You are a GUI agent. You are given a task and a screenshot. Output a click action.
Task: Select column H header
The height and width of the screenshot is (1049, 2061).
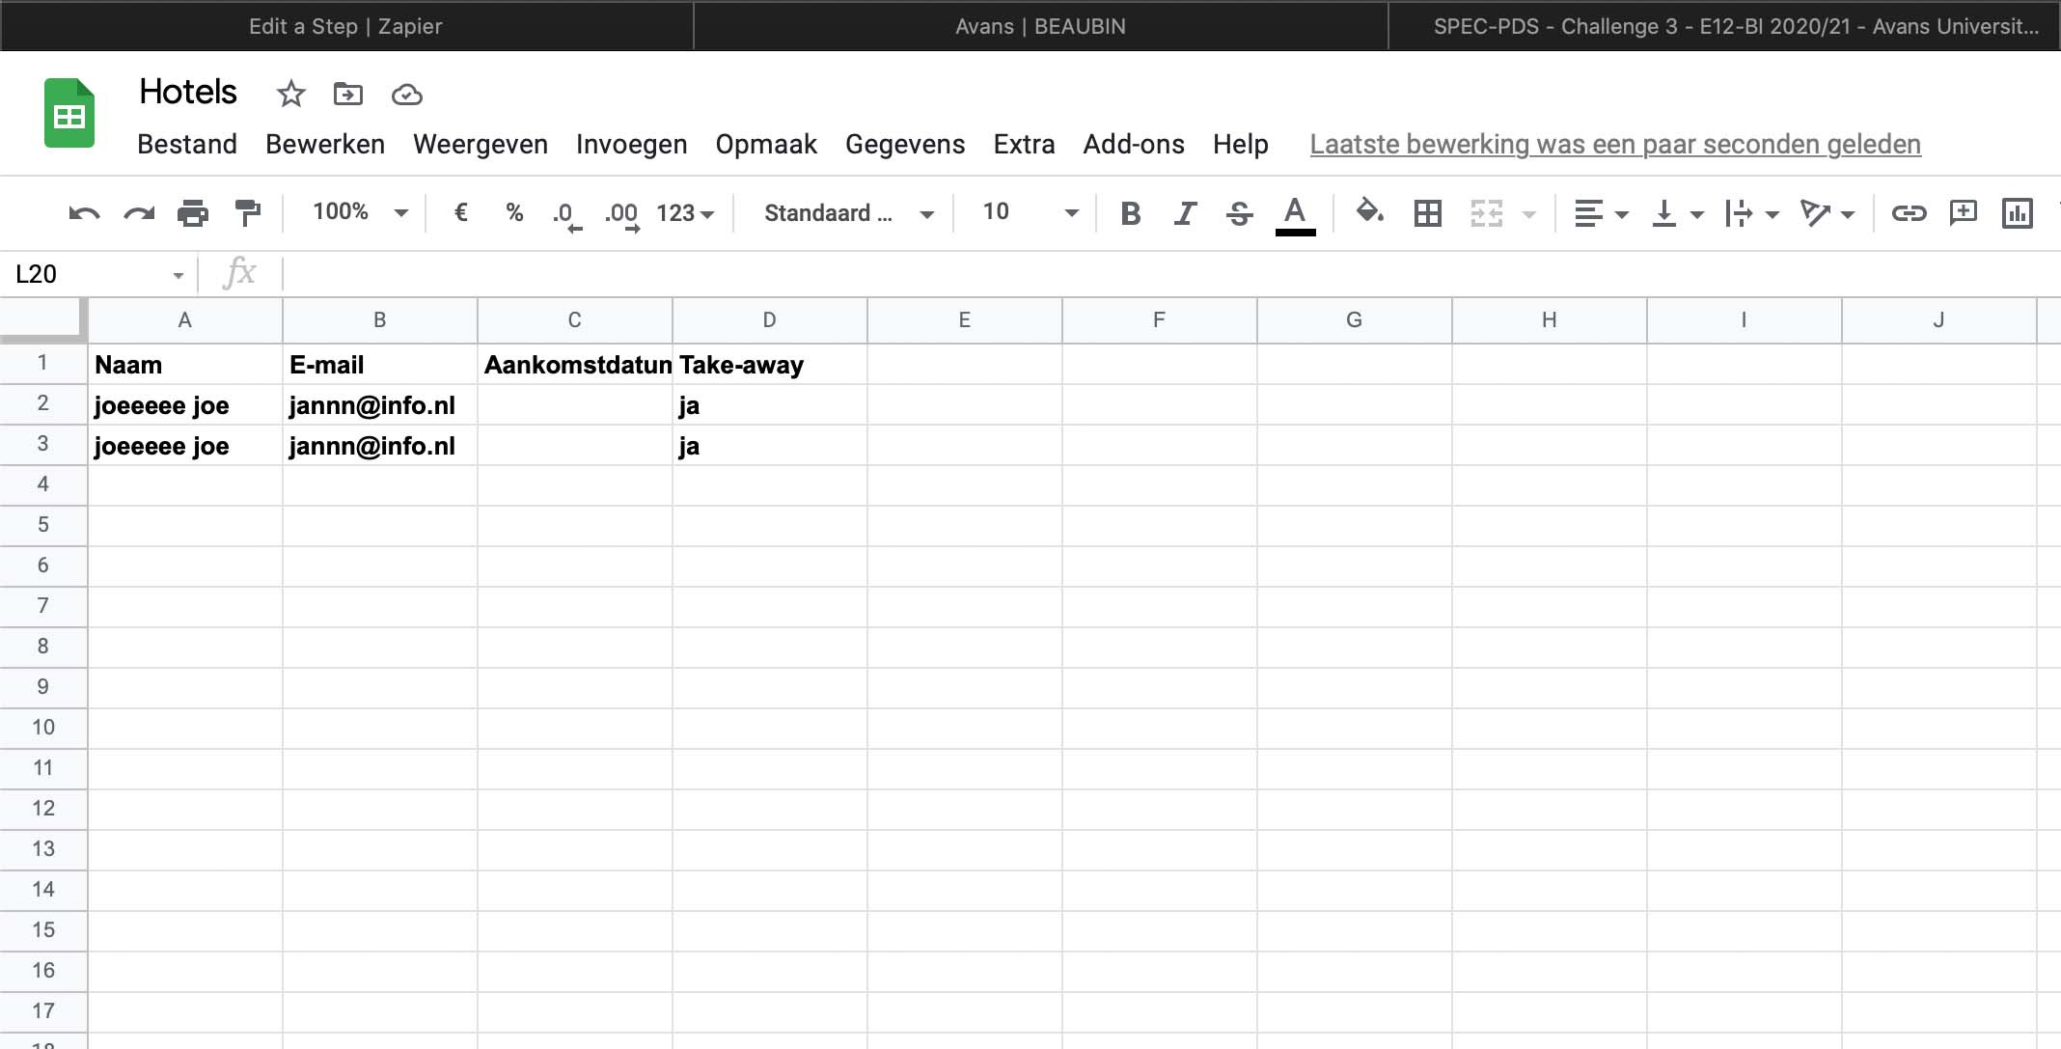1549,320
